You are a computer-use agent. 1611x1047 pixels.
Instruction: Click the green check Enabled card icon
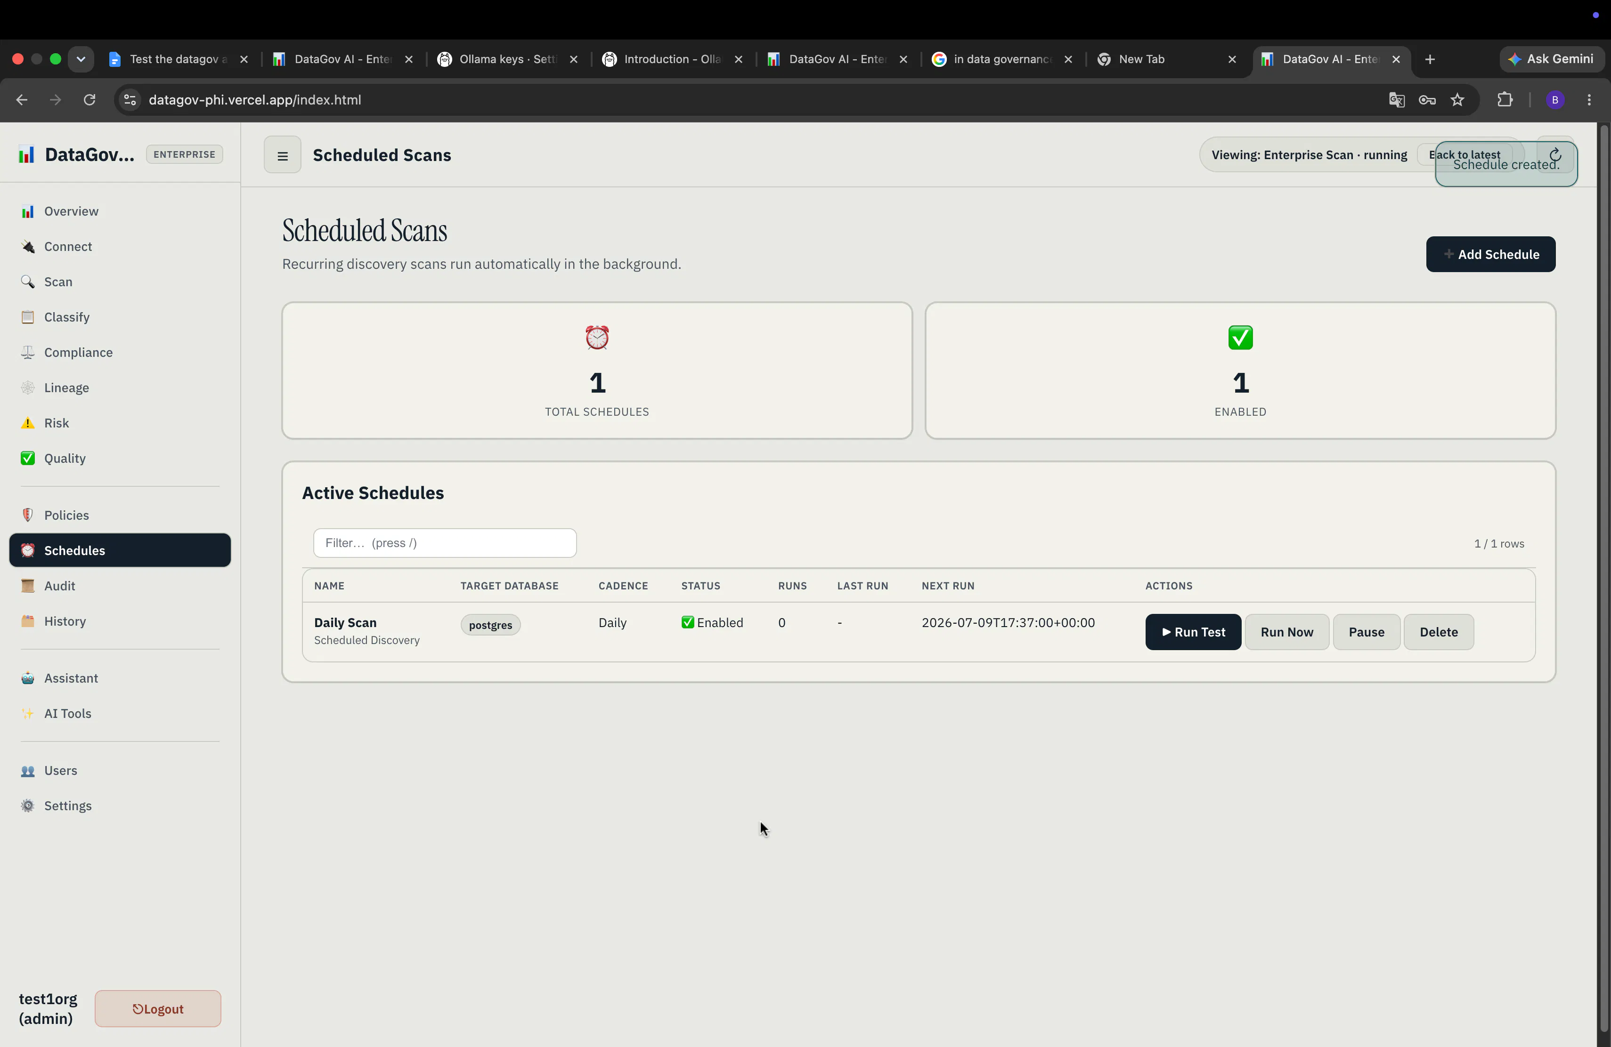pyautogui.click(x=1240, y=337)
